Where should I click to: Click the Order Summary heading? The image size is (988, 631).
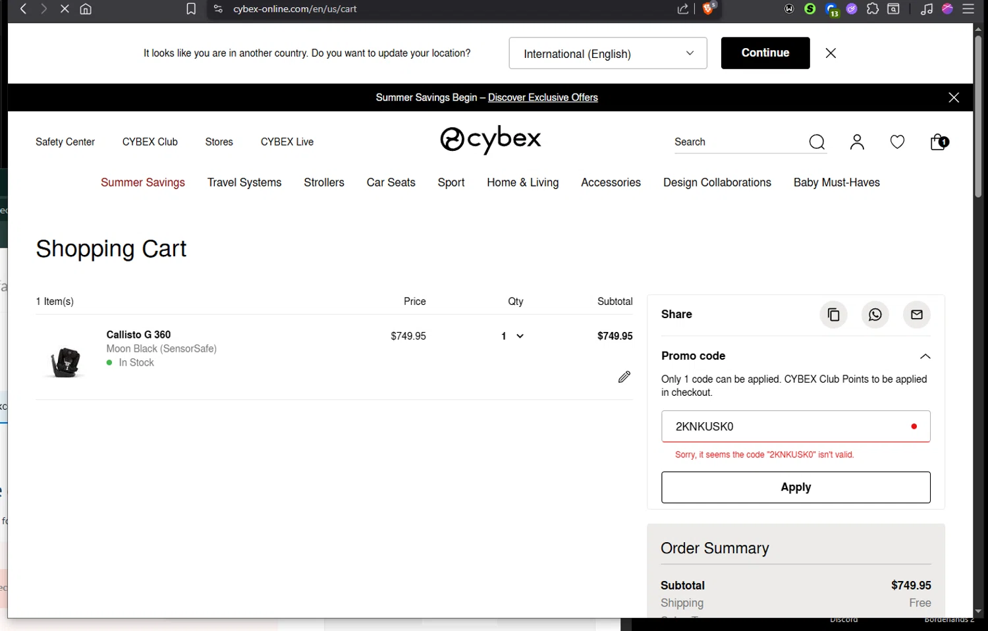pos(715,549)
